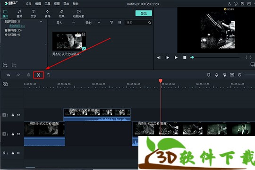This screenshot has height=170, width=255.
Task: Save project using the floppy icon
Action: (242, 4)
